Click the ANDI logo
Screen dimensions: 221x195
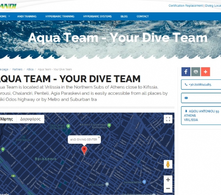tap(8, 6)
